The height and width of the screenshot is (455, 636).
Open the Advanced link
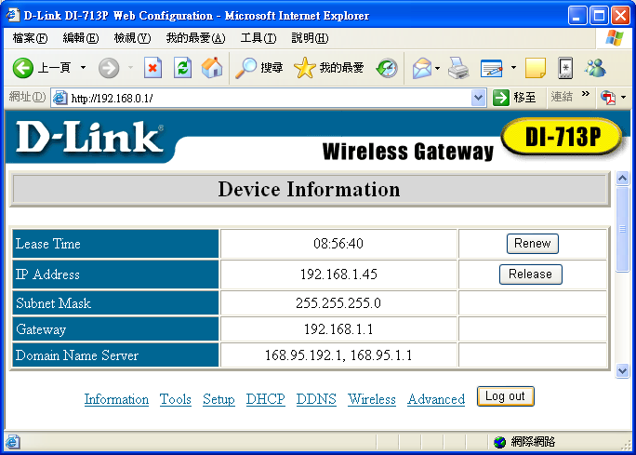(436, 399)
